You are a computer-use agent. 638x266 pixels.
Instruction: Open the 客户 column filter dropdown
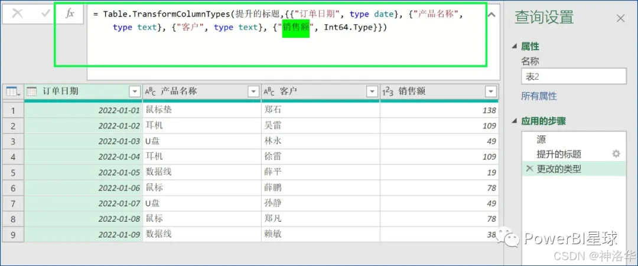point(372,92)
